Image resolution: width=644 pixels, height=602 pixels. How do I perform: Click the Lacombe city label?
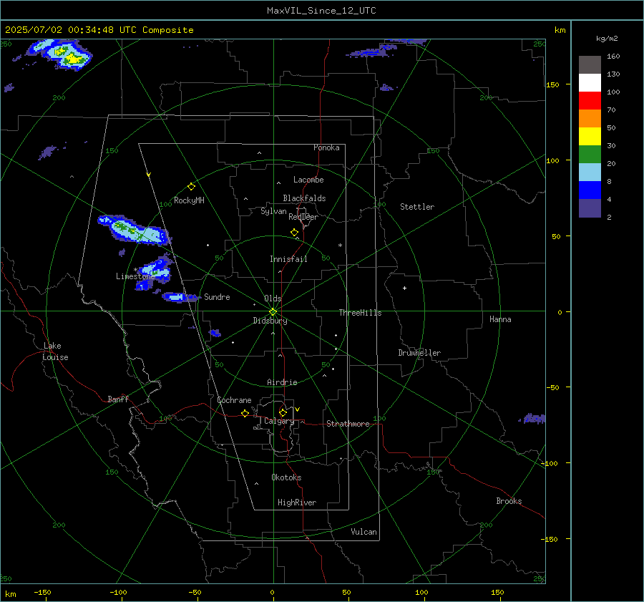coord(308,180)
